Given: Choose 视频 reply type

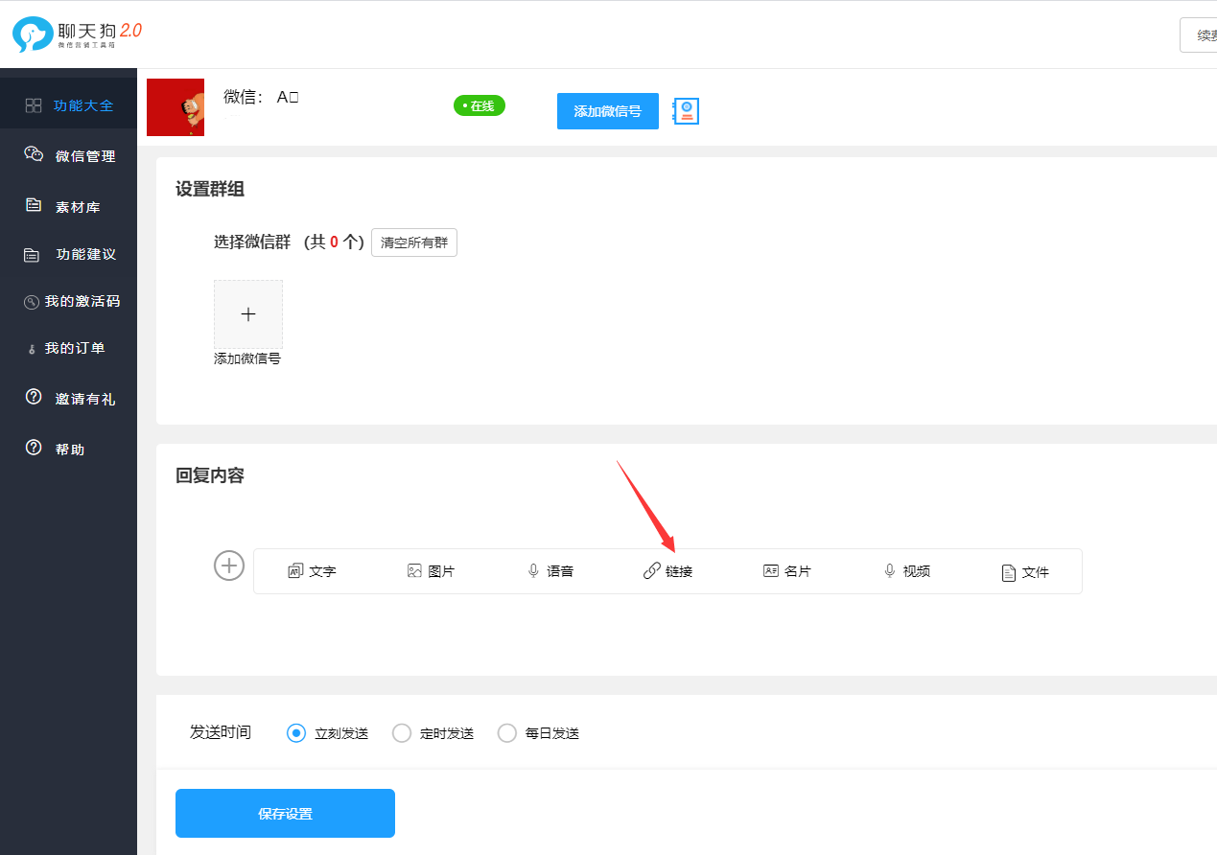Looking at the screenshot, I should tap(906, 571).
